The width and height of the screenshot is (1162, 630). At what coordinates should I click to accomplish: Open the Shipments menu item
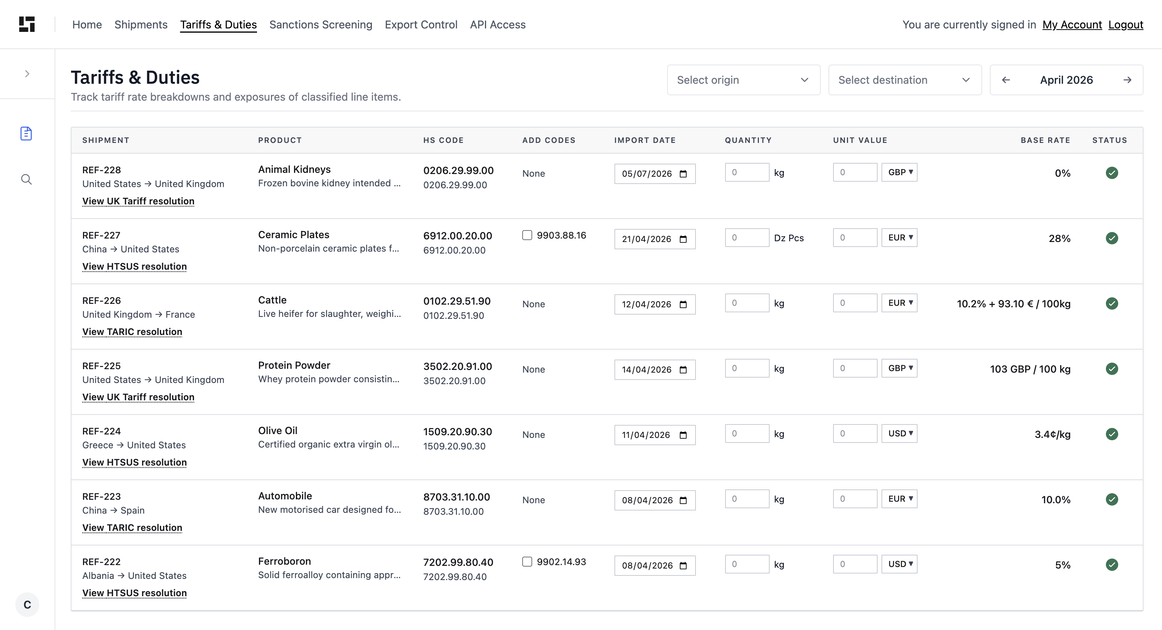coord(141,24)
